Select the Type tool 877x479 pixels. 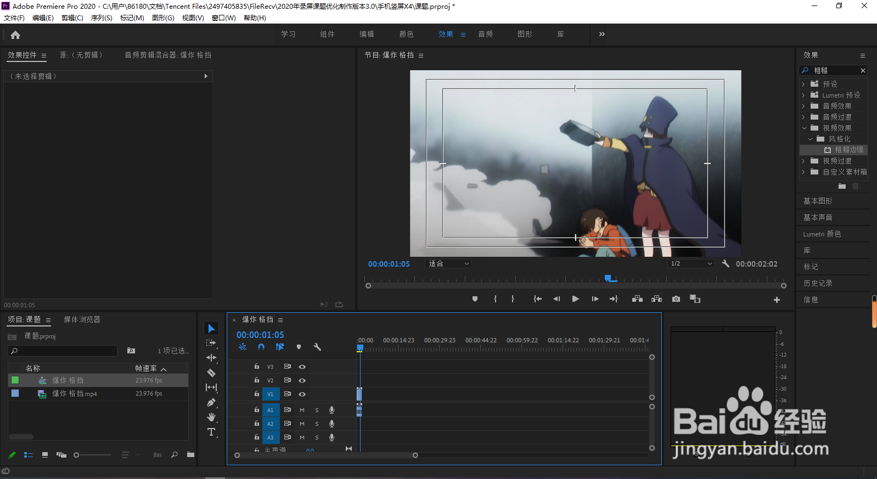click(x=211, y=432)
